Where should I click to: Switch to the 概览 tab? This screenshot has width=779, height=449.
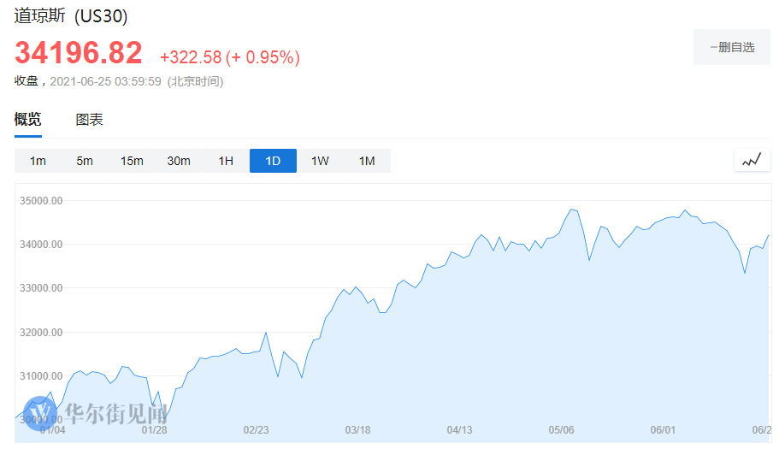point(28,119)
